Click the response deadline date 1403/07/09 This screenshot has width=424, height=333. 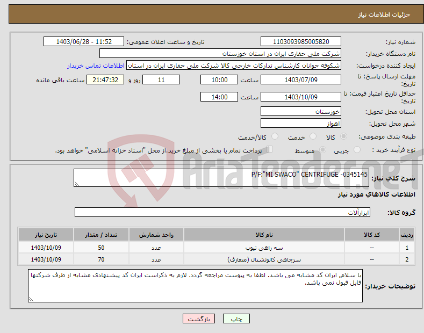(x=301, y=79)
